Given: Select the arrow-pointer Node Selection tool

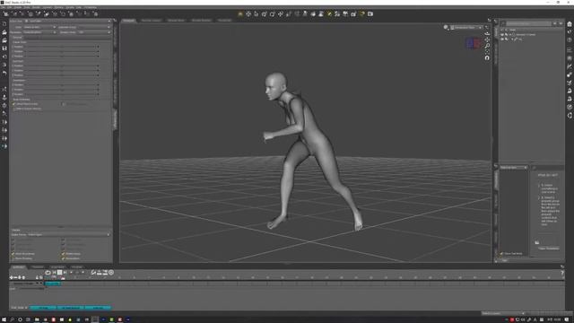Looking at the screenshot, I should [257, 14].
